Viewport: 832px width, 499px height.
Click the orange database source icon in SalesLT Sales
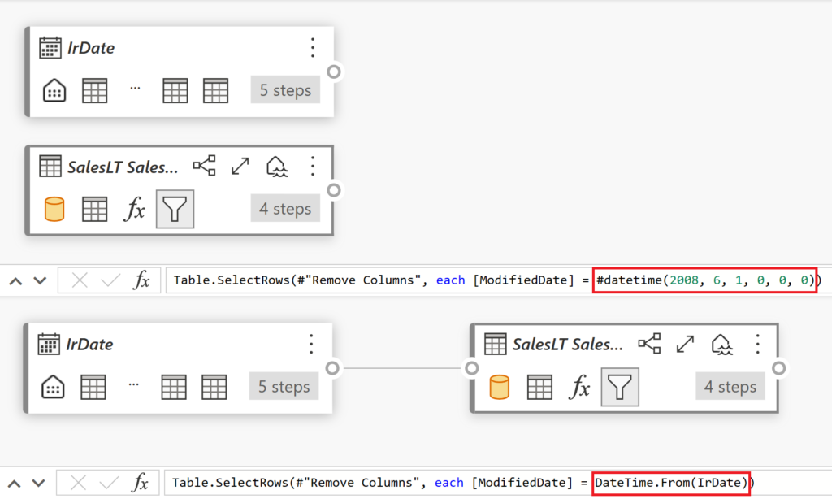click(x=54, y=209)
